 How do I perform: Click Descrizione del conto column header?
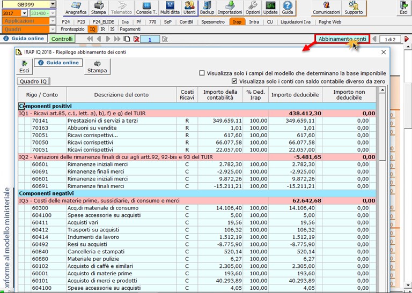click(x=121, y=95)
